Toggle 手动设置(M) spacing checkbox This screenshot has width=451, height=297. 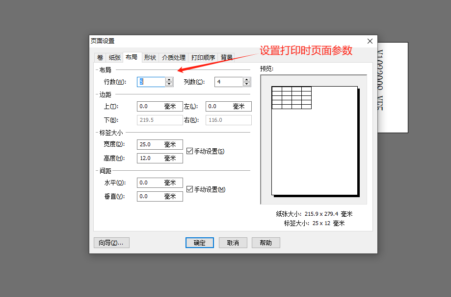[x=189, y=189]
